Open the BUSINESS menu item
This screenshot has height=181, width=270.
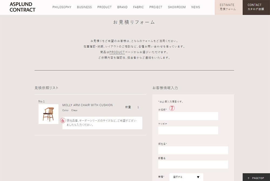[x=84, y=7]
